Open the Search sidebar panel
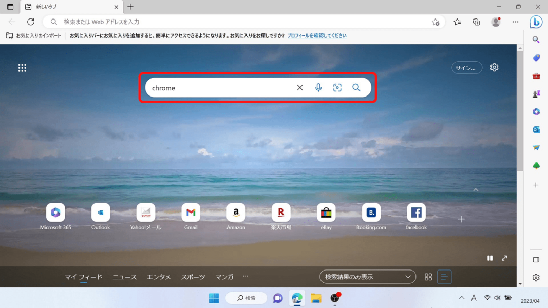The image size is (548, 308). point(536,40)
